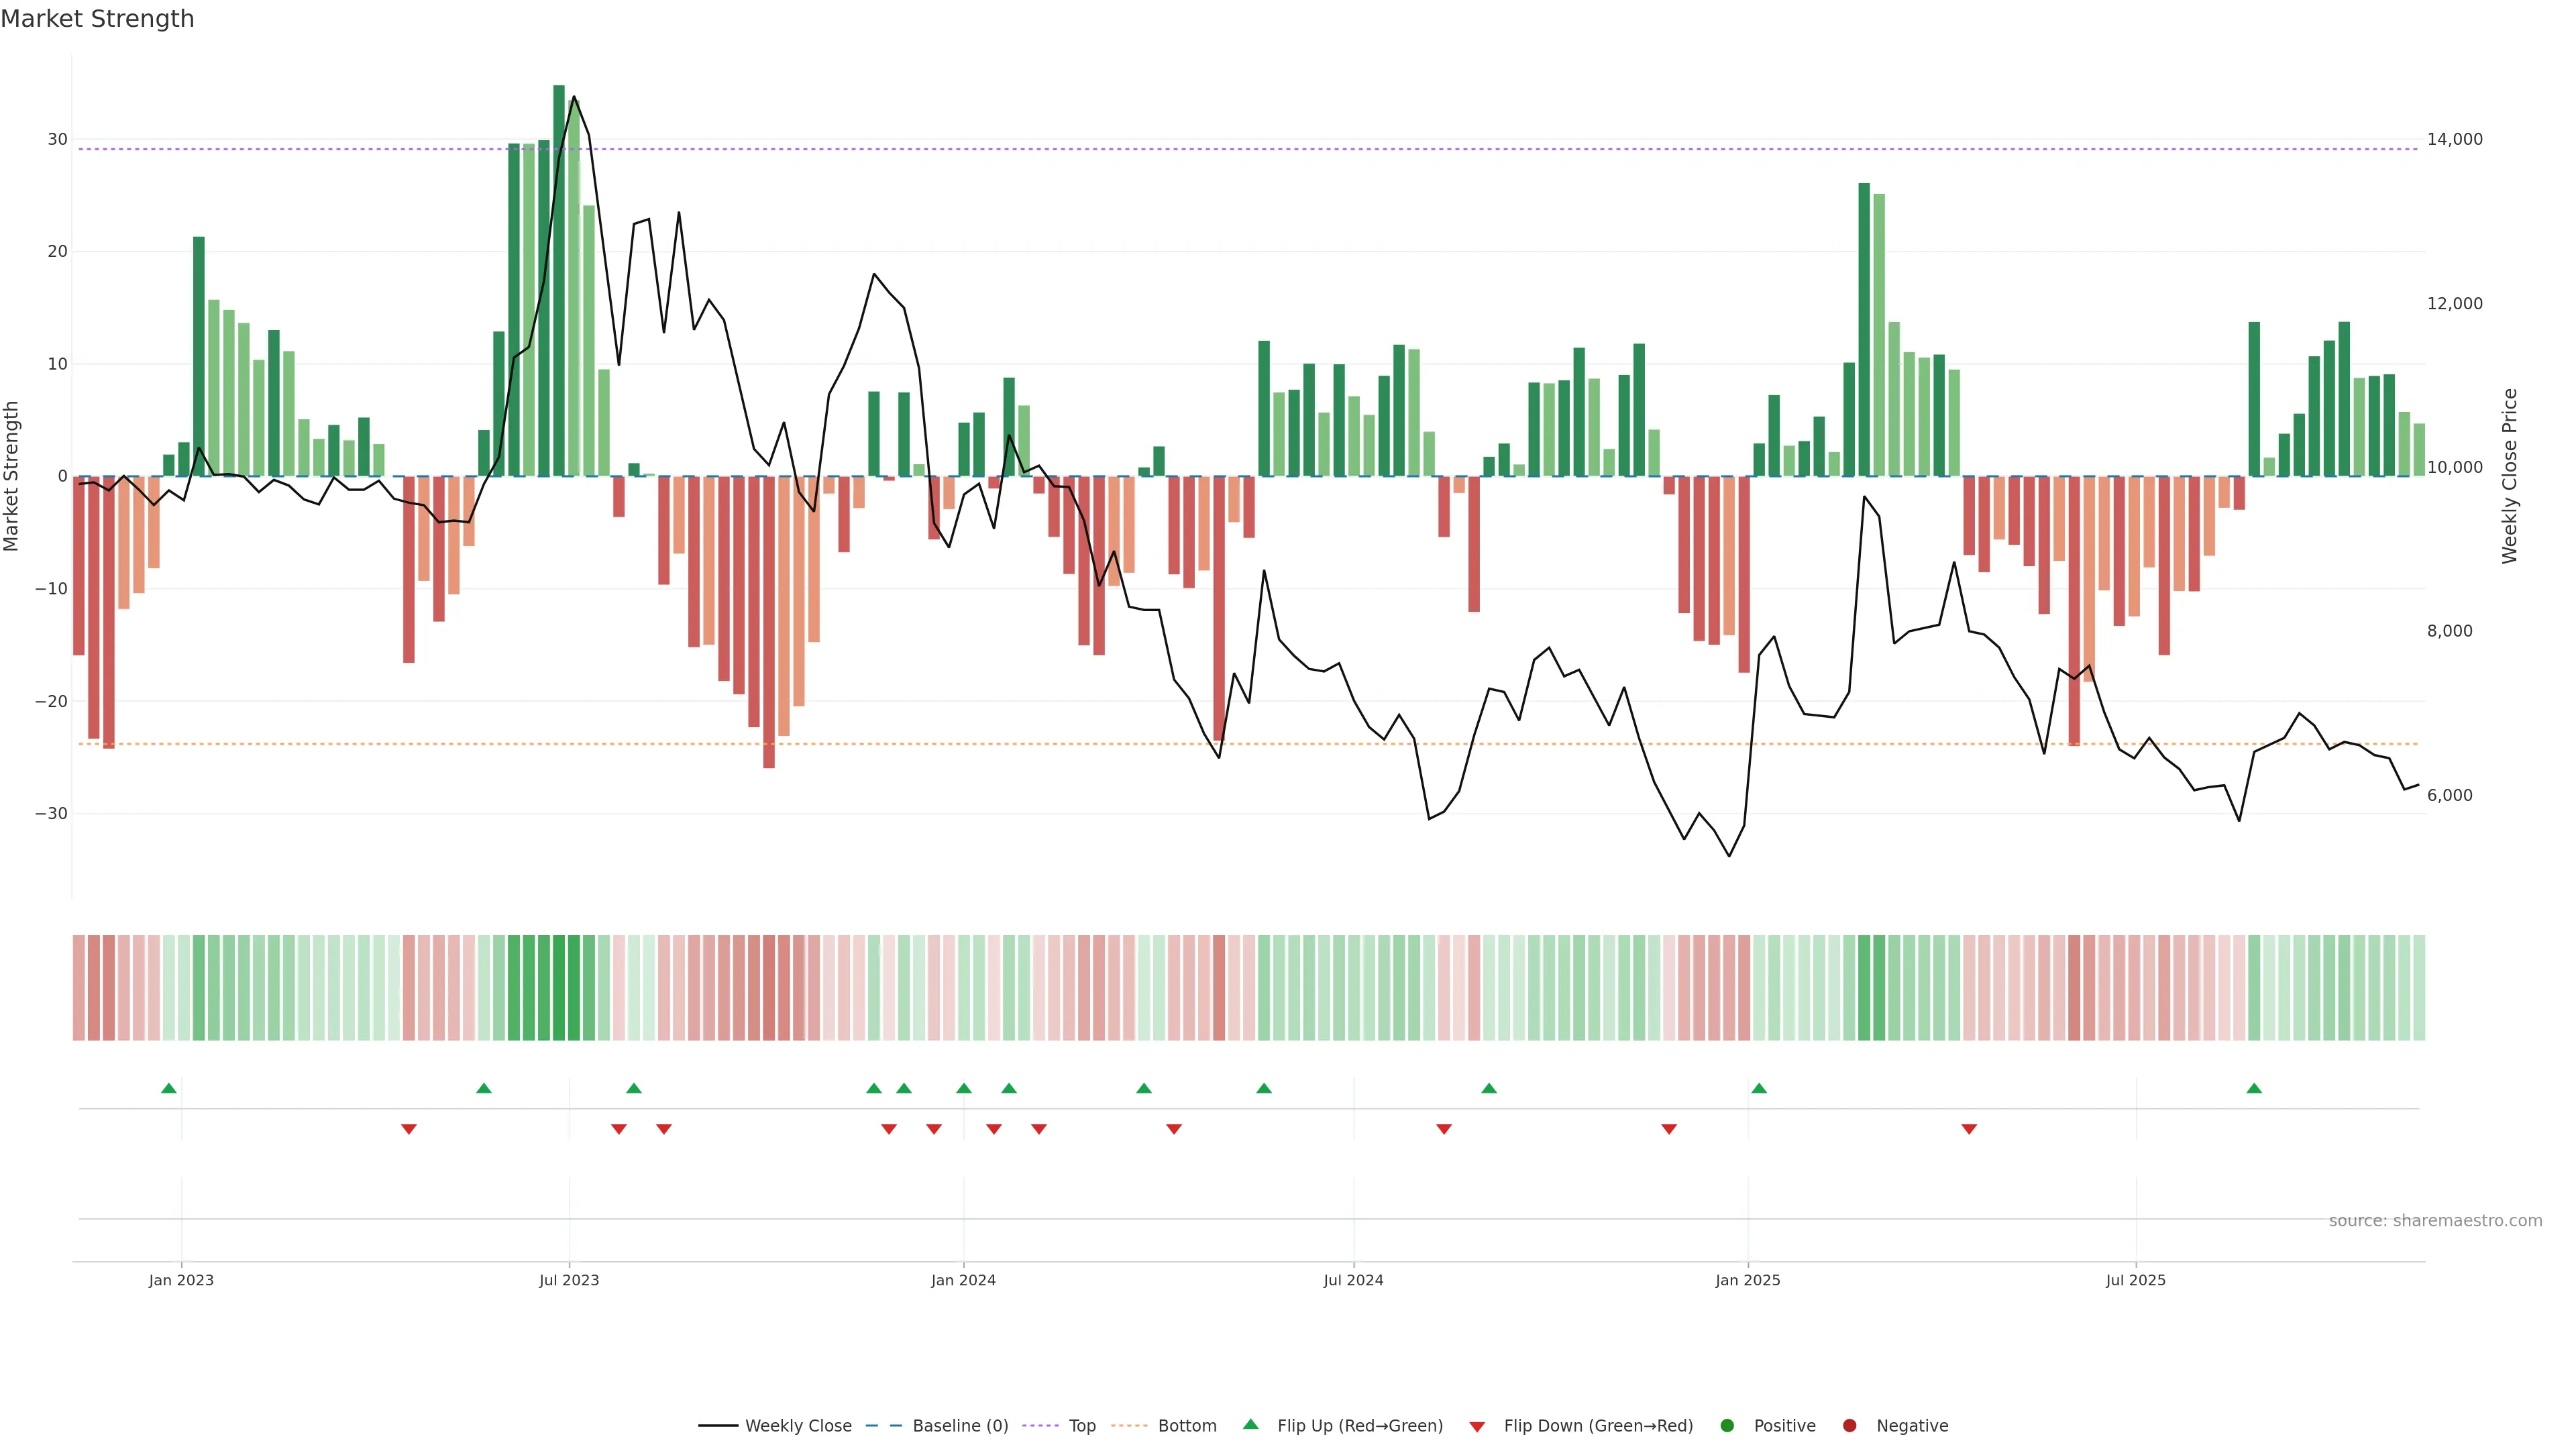2576x1449 pixels.
Task: Click the Jul 2025 x-axis label
Action: pyautogui.click(x=2135, y=1280)
